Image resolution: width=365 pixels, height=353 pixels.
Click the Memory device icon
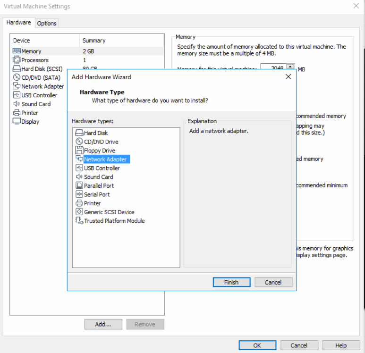(17, 51)
